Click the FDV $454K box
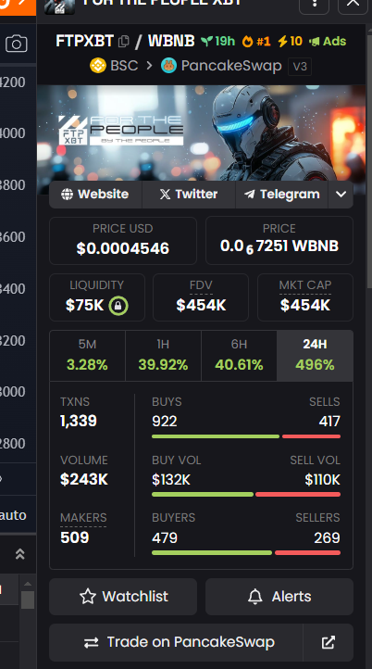Image resolution: width=372 pixels, height=669 pixels. click(201, 297)
